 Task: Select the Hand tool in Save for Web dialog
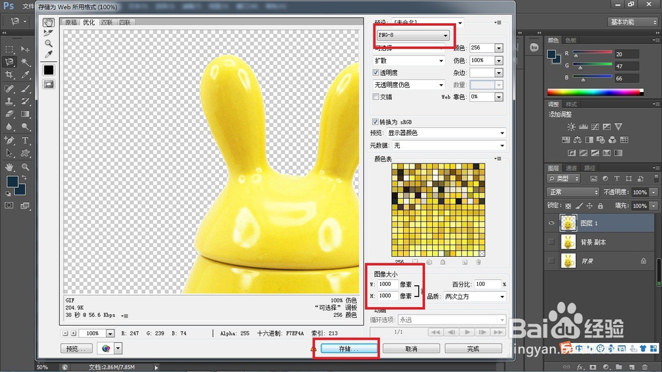coord(48,23)
